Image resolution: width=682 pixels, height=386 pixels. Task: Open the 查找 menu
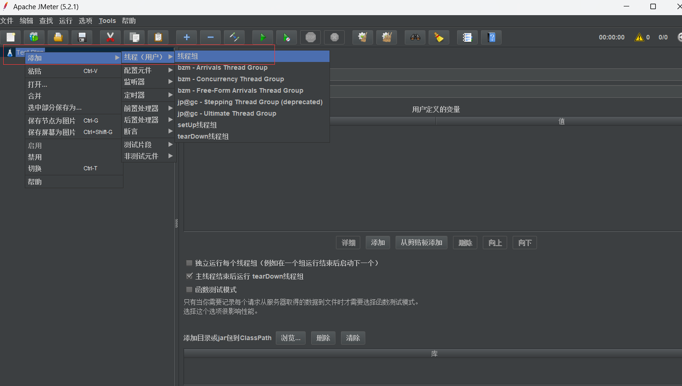click(x=46, y=21)
